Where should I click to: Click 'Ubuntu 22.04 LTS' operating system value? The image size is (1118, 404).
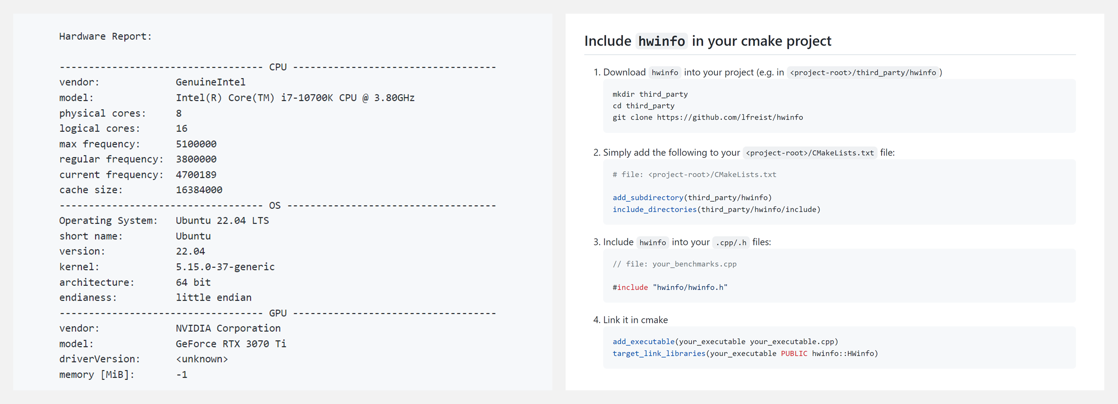pos(222,221)
